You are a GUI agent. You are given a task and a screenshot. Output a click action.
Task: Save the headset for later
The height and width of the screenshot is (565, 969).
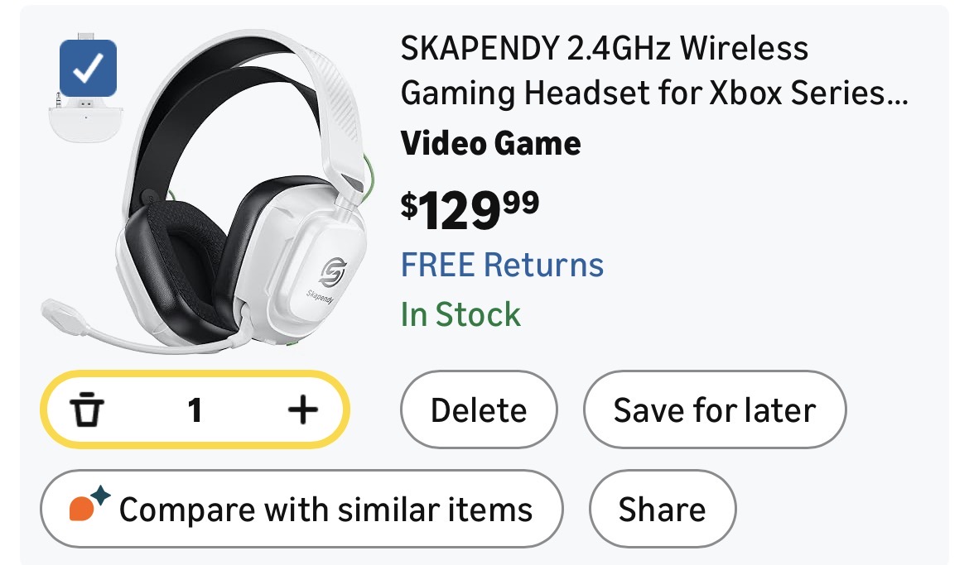pyautogui.click(x=714, y=410)
